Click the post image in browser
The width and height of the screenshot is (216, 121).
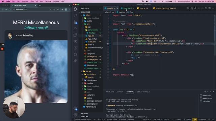point(36,72)
